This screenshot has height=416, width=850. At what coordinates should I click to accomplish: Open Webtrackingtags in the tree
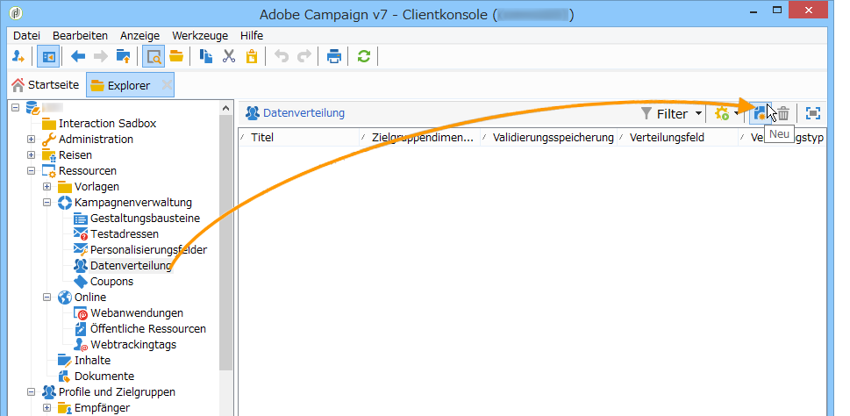132,344
